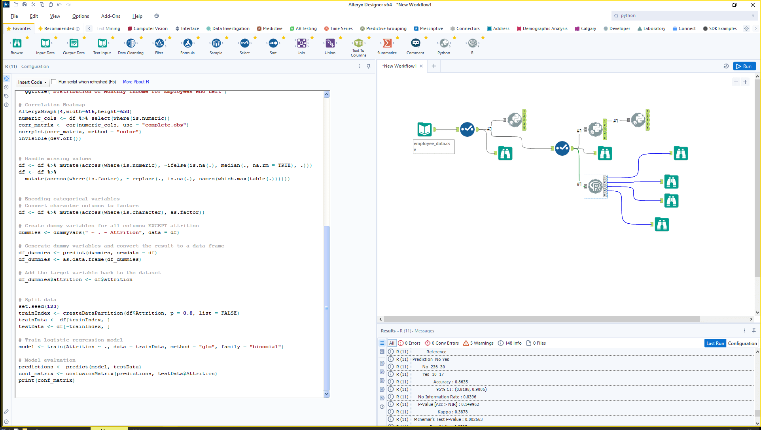761x430 pixels.
Task: Select the Input Data tool
Action: coord(45,43)
